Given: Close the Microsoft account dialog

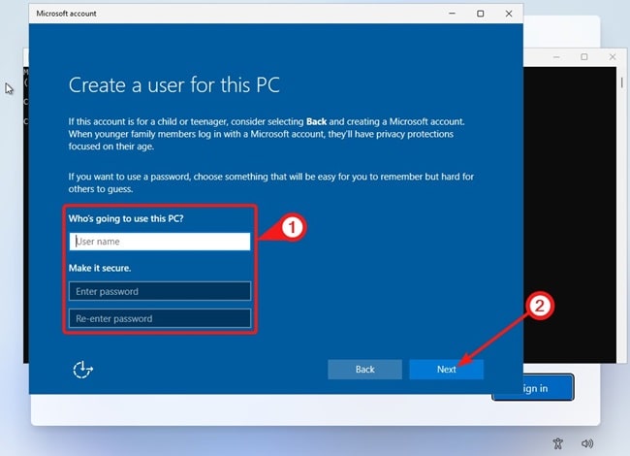Looking at the screenshot, I should pos(510,14).
